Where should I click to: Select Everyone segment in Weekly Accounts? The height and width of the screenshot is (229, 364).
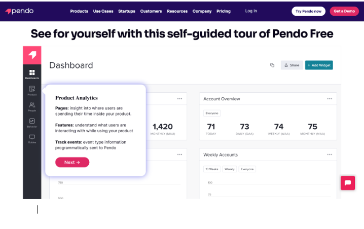tap(247, 169)
